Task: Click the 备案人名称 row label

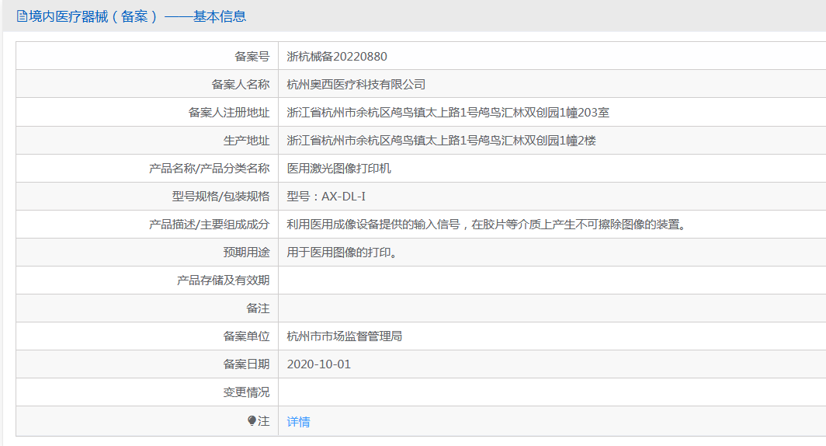Action: (x=240, y=85)
